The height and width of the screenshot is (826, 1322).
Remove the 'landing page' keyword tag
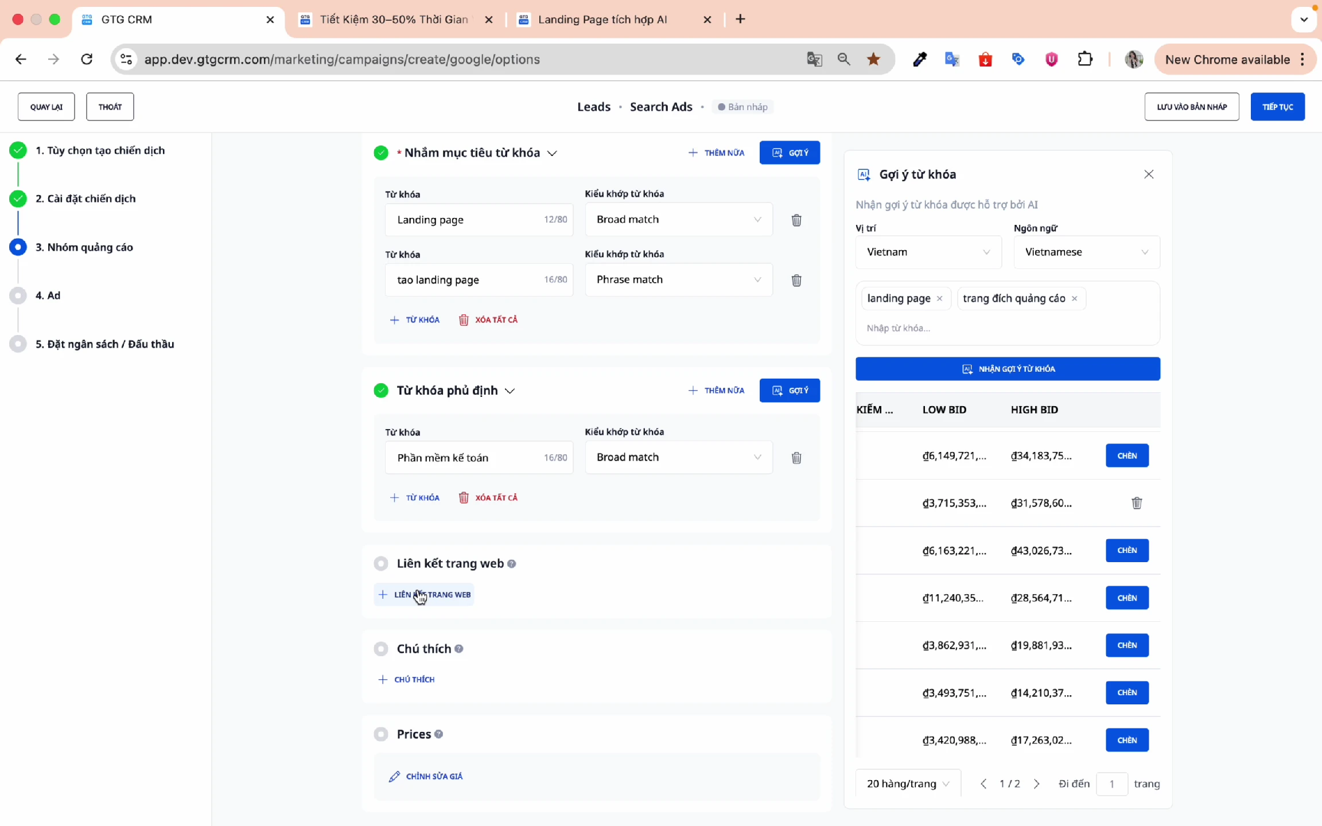pos(940,298)
